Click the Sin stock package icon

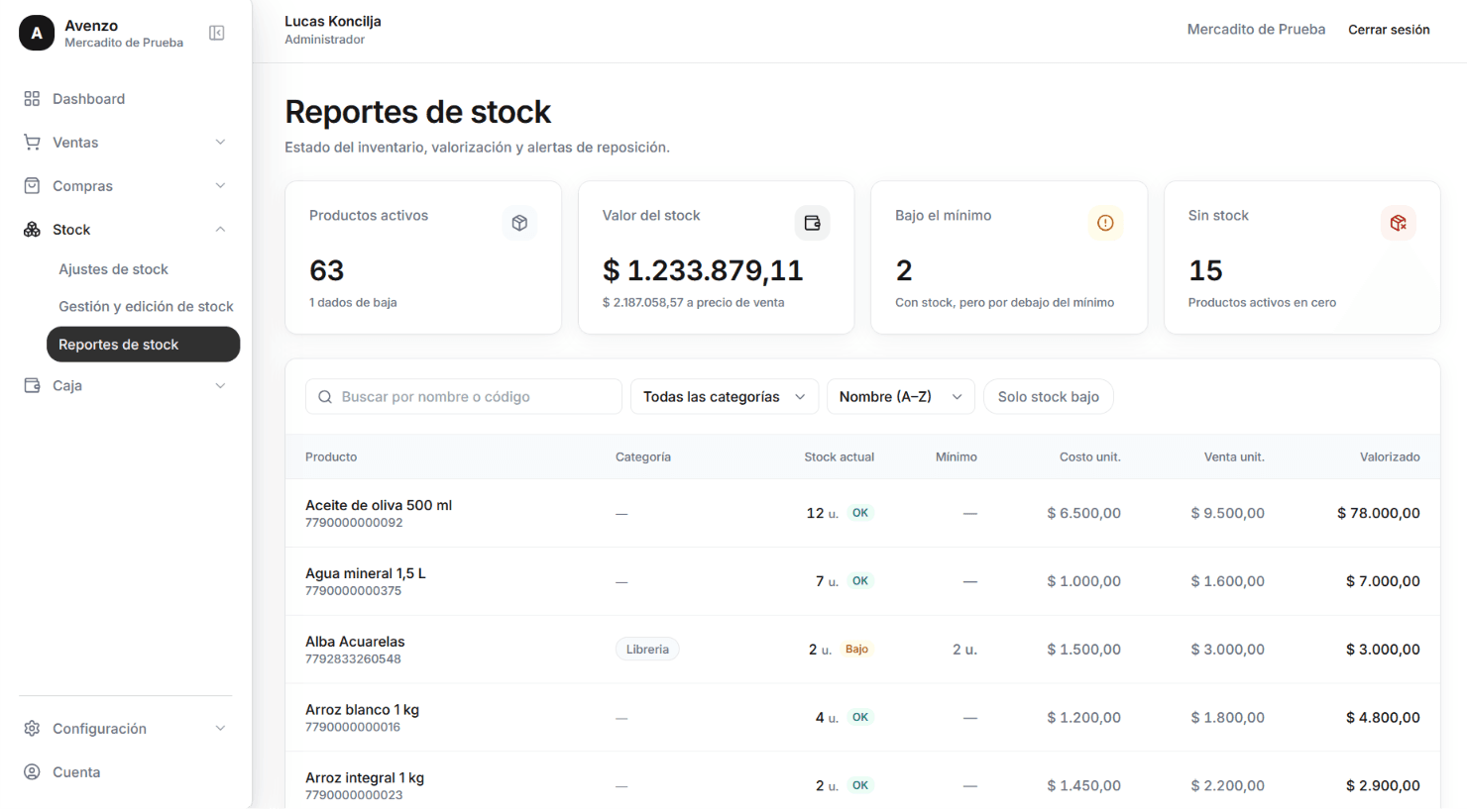point(1398,223)
